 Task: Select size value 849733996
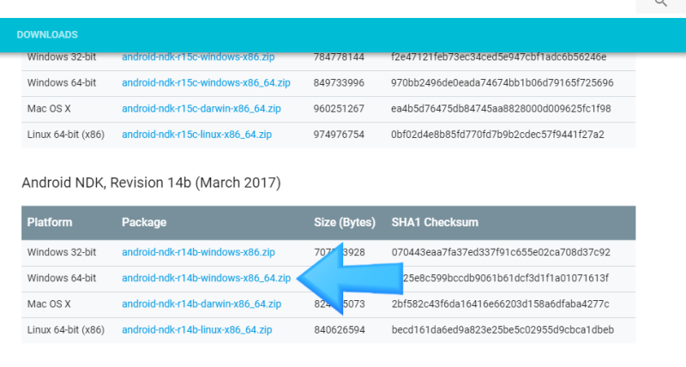339,82
